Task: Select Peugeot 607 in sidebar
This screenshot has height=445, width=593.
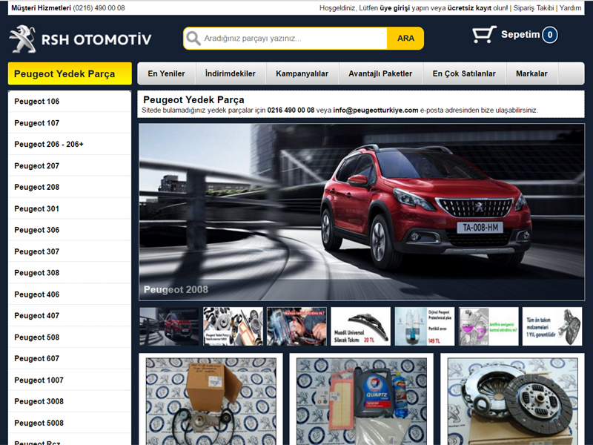Action: pos(70,358)
